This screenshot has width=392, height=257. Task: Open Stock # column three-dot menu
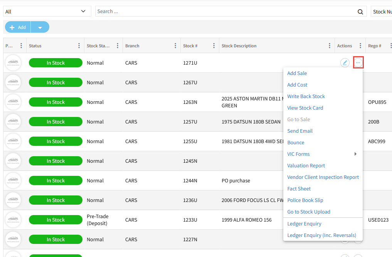[214, 46]
